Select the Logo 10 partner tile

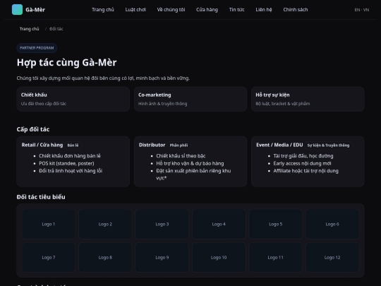219,258
